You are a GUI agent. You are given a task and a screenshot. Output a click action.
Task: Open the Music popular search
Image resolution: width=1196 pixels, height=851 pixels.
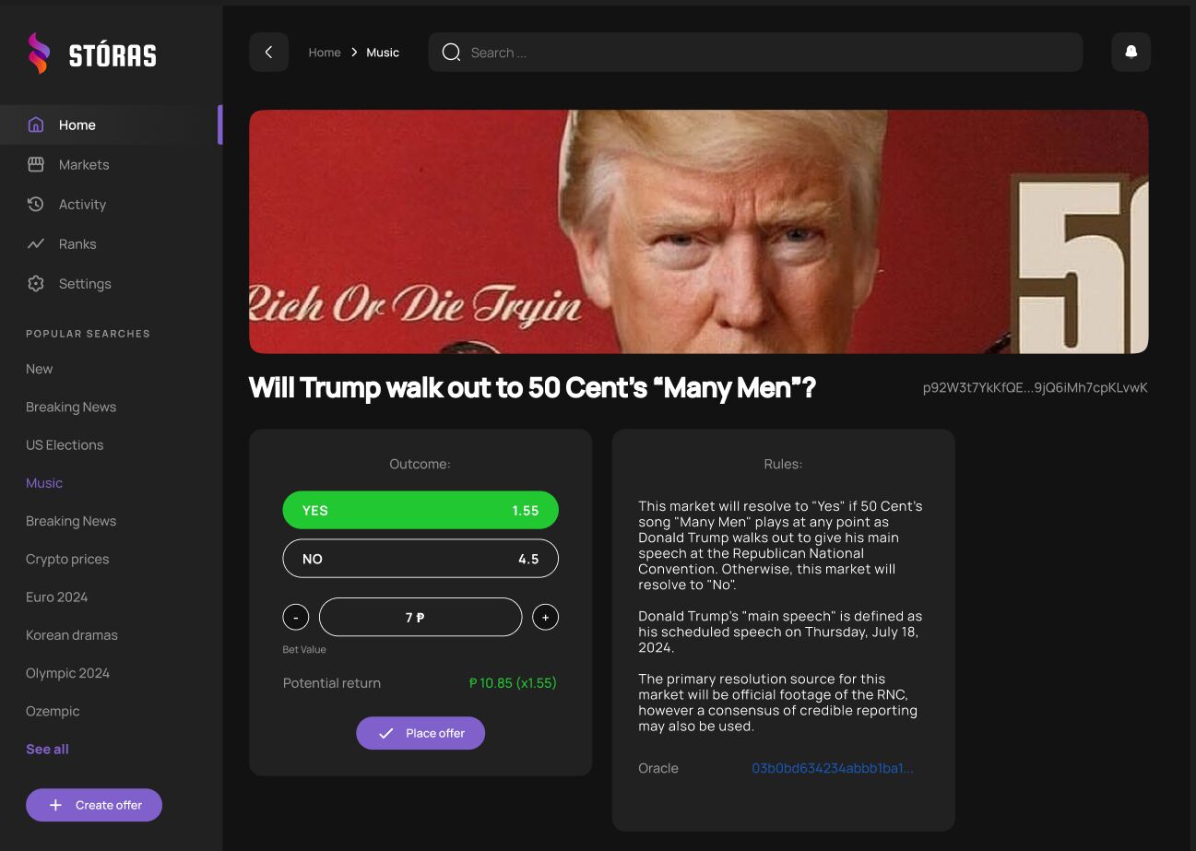pos(44,482)
